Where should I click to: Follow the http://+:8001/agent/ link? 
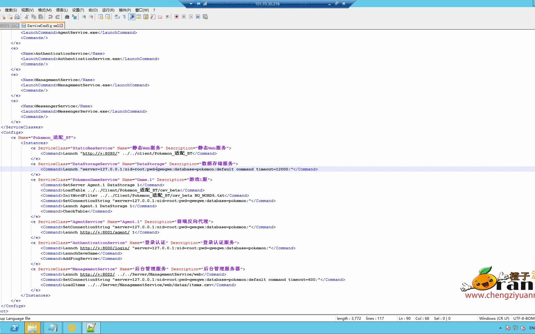[x=105, y=232]
